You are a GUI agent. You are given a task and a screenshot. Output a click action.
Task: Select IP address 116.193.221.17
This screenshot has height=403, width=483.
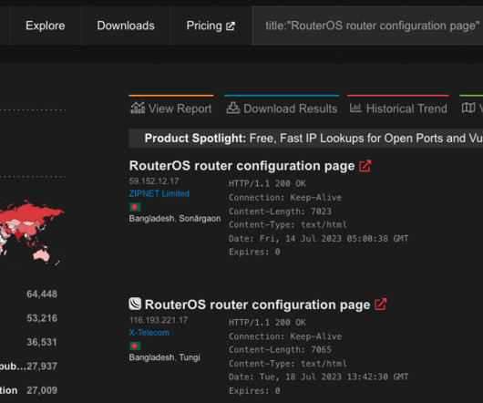point(159,320)
